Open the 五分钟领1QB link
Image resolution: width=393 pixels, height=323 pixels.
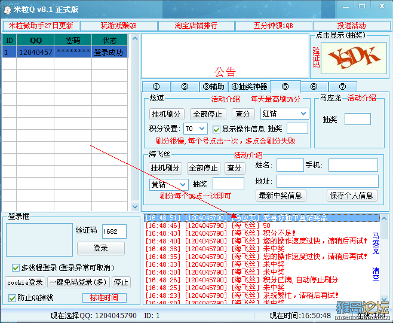[274, 26]
